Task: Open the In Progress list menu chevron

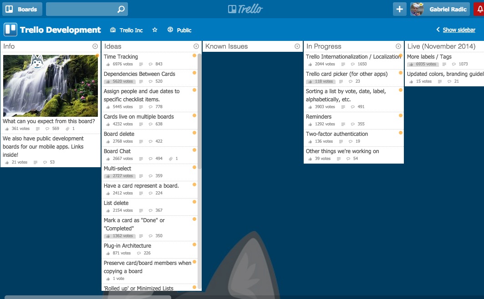Action: click(398, 46)
